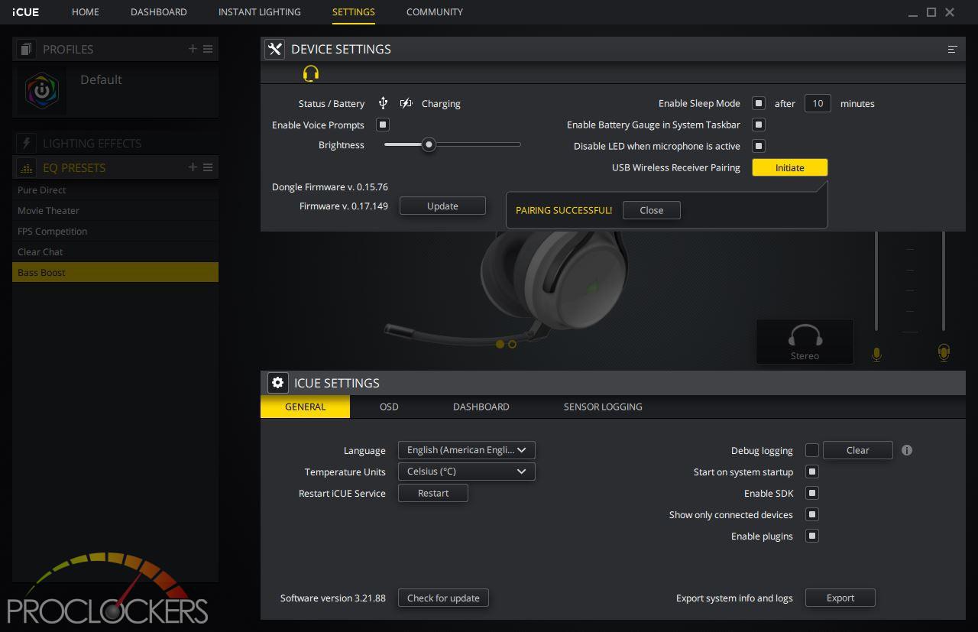
Task: Toggle Start on system startup
Action: (x=812, y=472)
